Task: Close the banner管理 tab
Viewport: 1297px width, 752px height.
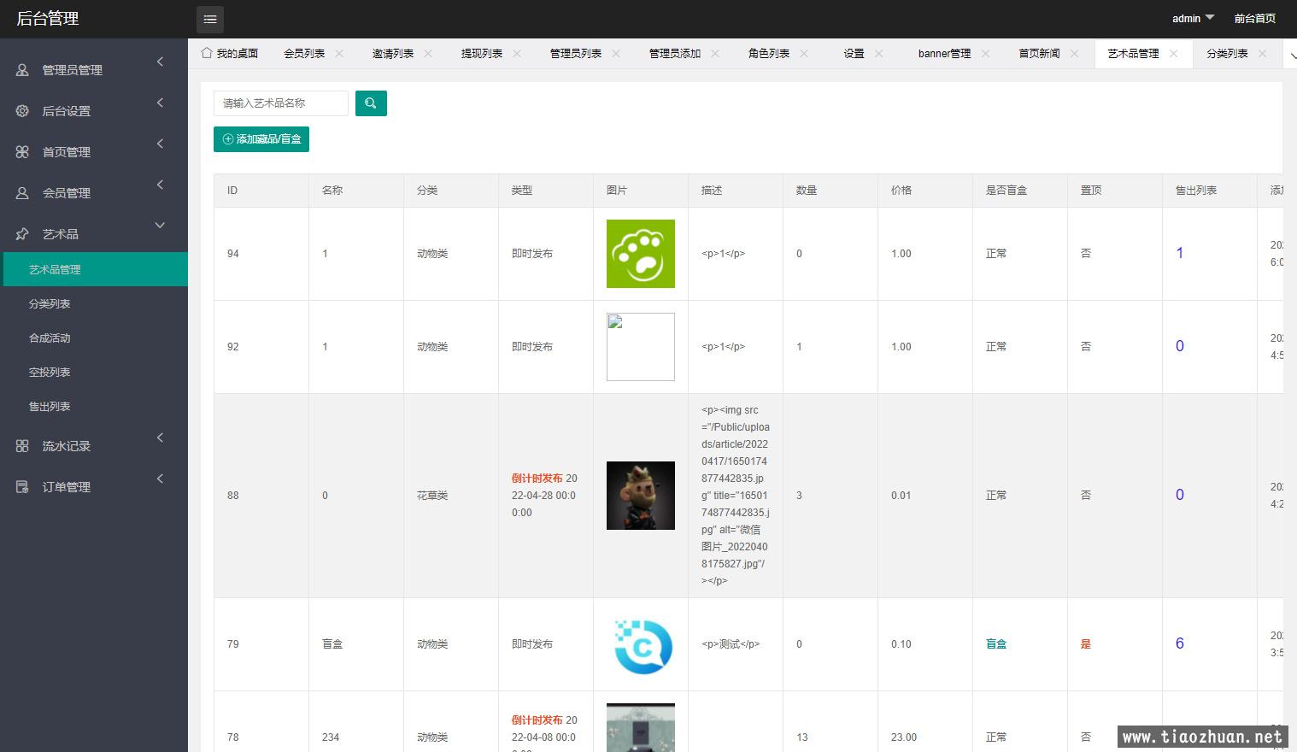Action: pyautogui.click(x=985, y=53)
